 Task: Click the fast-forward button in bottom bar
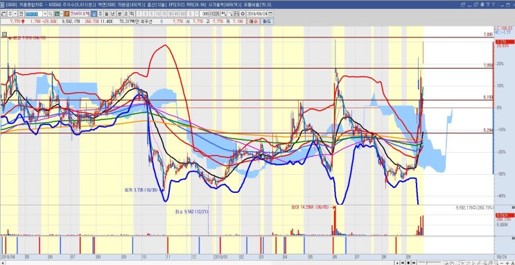pos(414,263)
